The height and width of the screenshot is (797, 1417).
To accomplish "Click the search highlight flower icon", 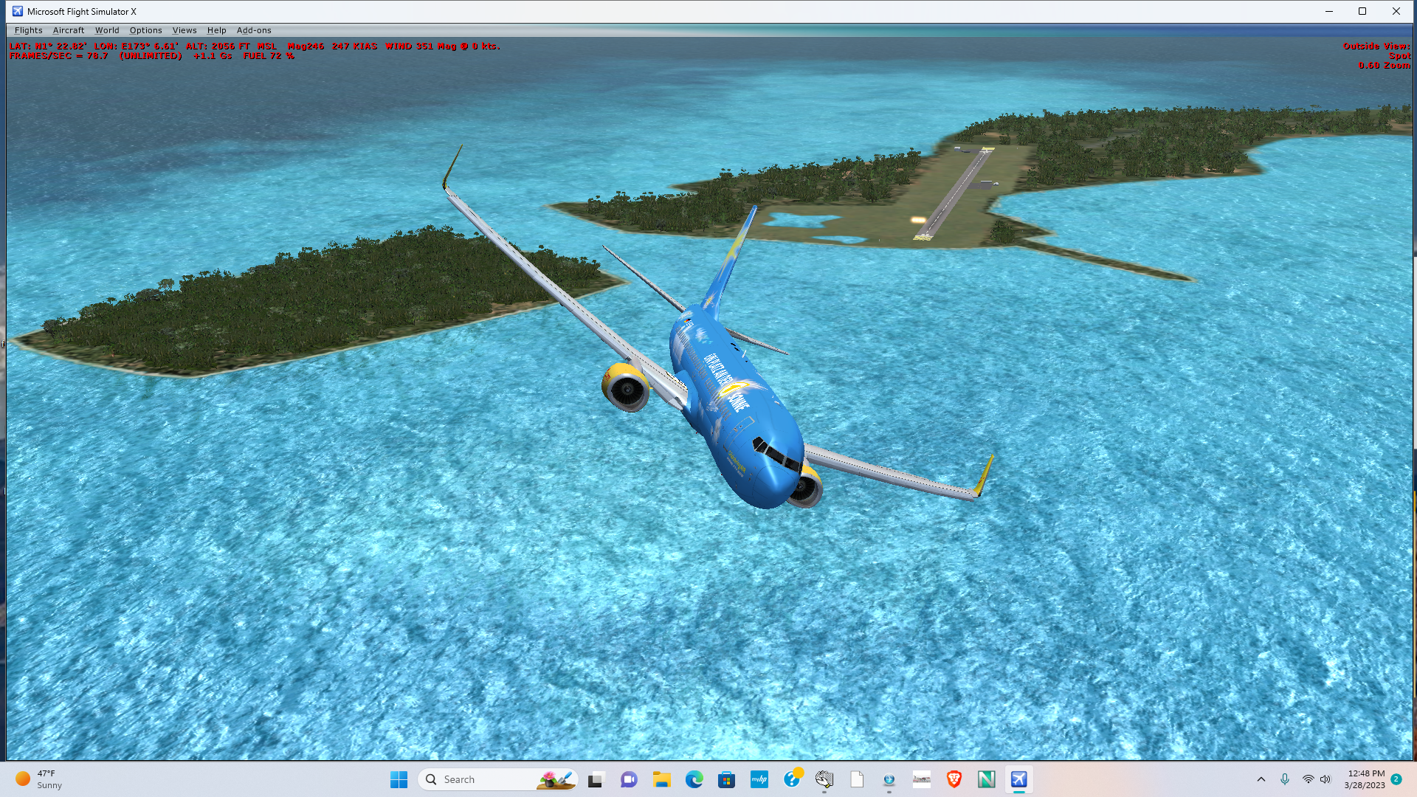I will point(556,779).
